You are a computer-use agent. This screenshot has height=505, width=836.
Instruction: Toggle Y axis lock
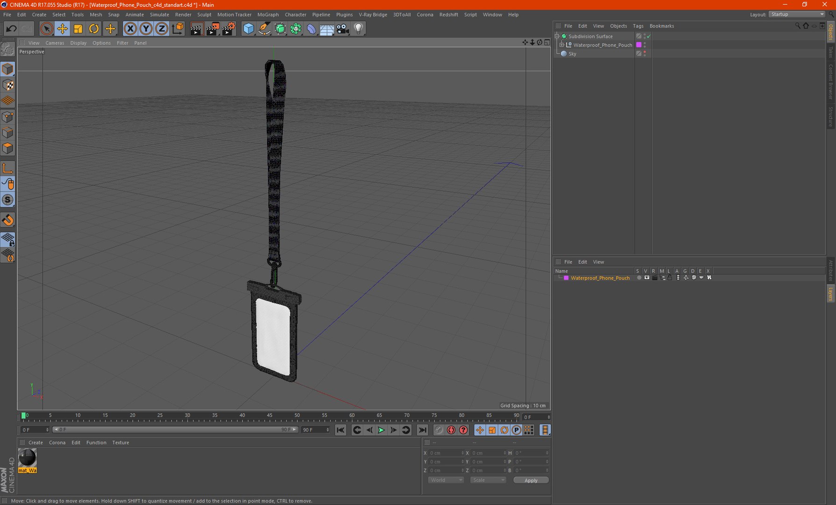pyautogui.click(x=146, y=29)
